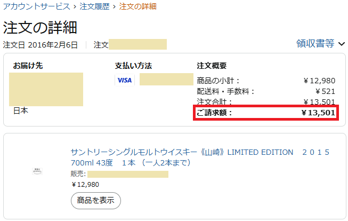The width and height of the screenshot is (348, 221).
Task: Click the 注文の詳細 page heading
Action: (40, 28)
